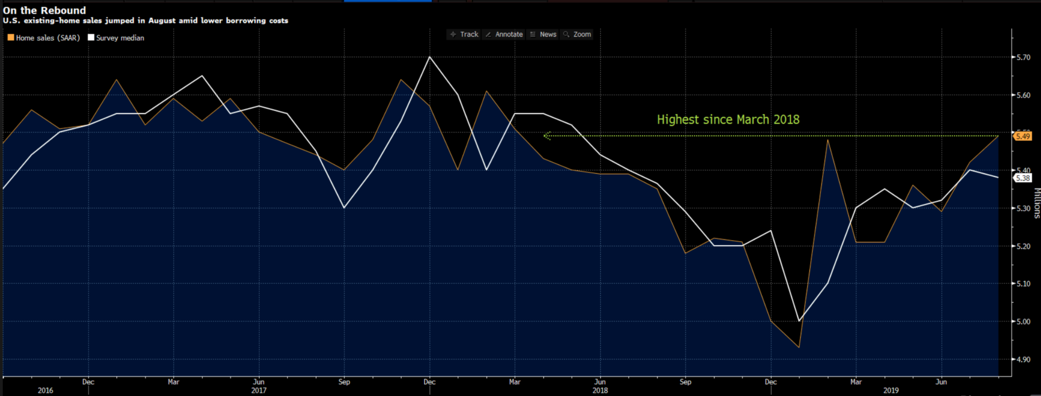Click the white 5.38 value tag
The image size is (1041, 396).
pos(1023,178)
